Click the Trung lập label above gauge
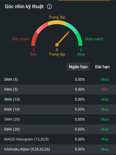116x155 pixels. (x=57, y=17)
